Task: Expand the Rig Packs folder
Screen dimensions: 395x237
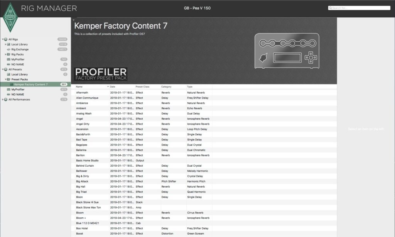Action: tap(5, 54)
